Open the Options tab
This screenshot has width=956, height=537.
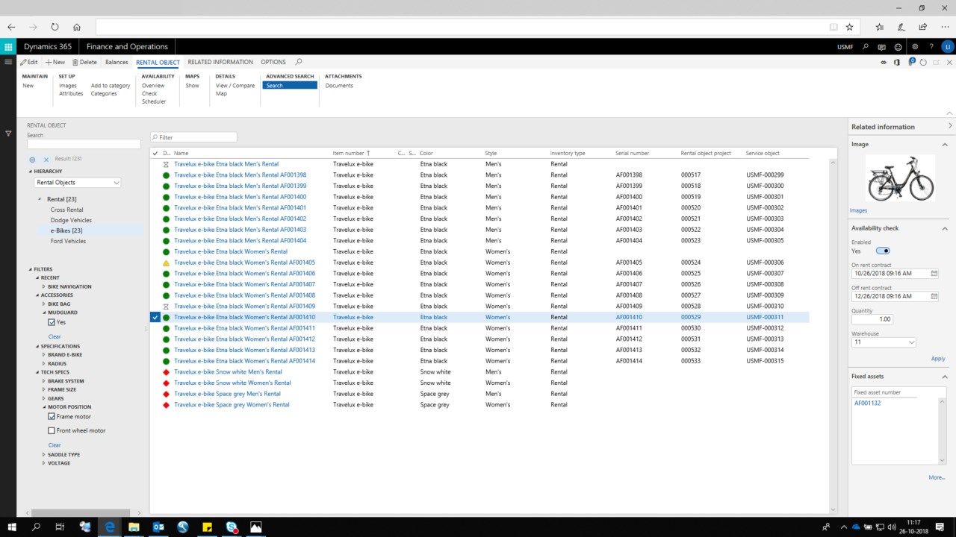(x=273, y=62)
